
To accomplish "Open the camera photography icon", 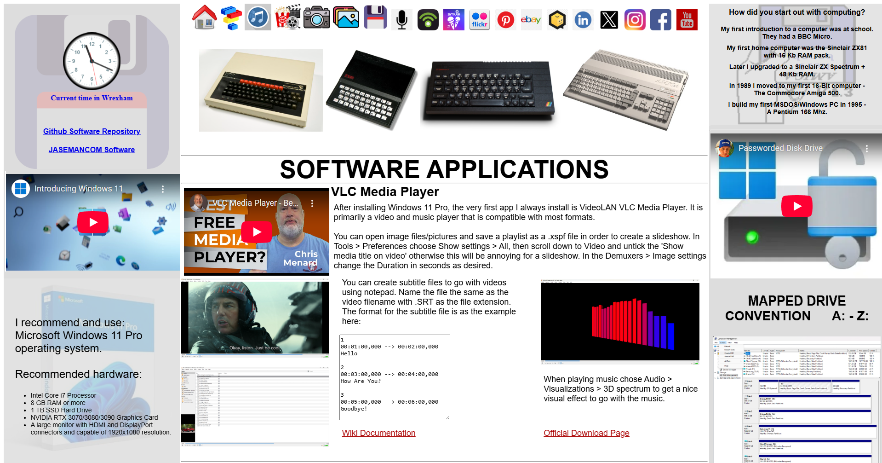I will tap(317, 17).
